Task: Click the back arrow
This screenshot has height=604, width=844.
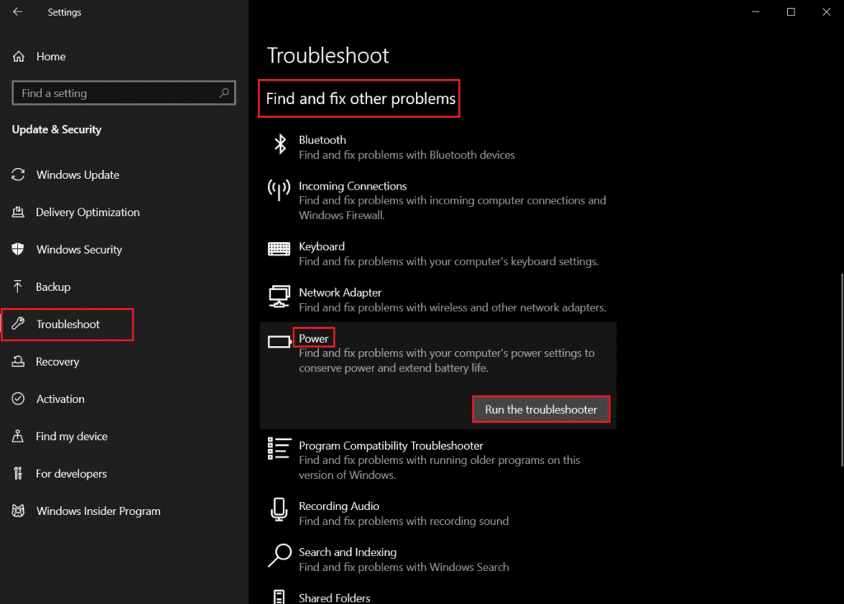Action: pos(18,12)
